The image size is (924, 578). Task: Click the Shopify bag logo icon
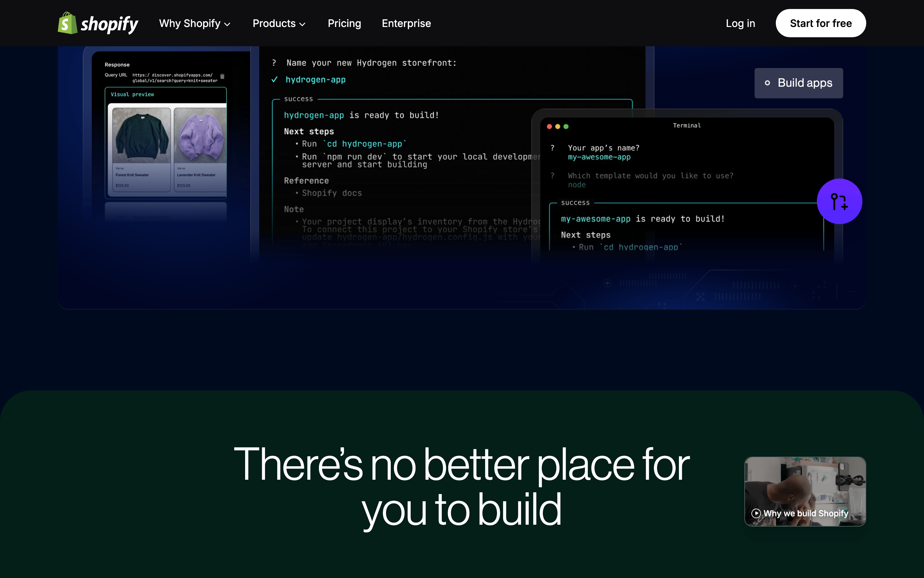point(67,23)
